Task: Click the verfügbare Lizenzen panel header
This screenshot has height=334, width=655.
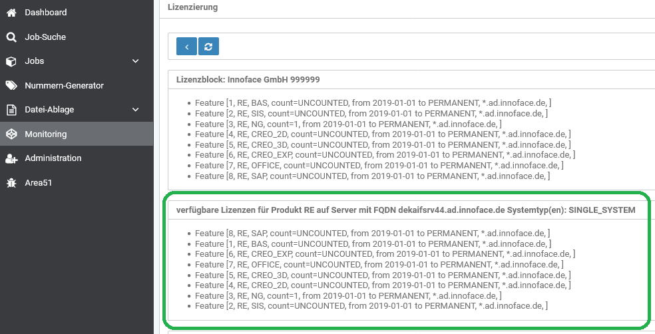Action: [405, 210]
